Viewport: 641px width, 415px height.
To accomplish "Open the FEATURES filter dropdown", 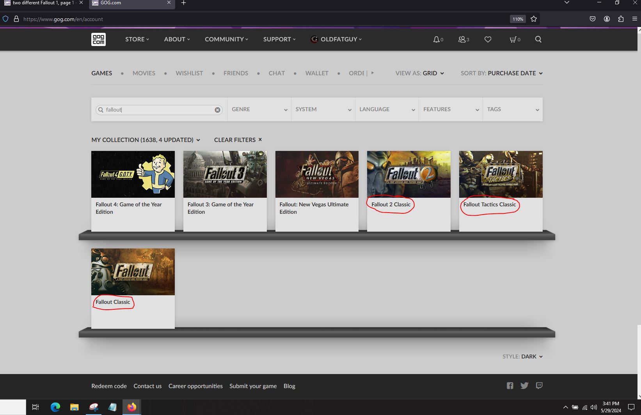I will (x=451, y=110).
